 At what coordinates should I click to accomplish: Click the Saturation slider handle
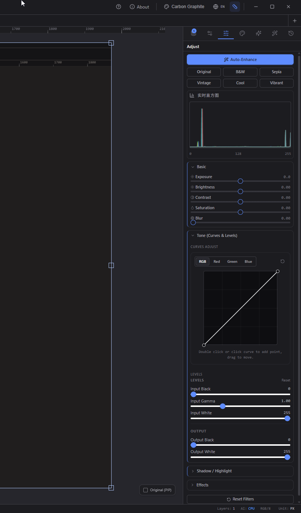click(240, 212)
